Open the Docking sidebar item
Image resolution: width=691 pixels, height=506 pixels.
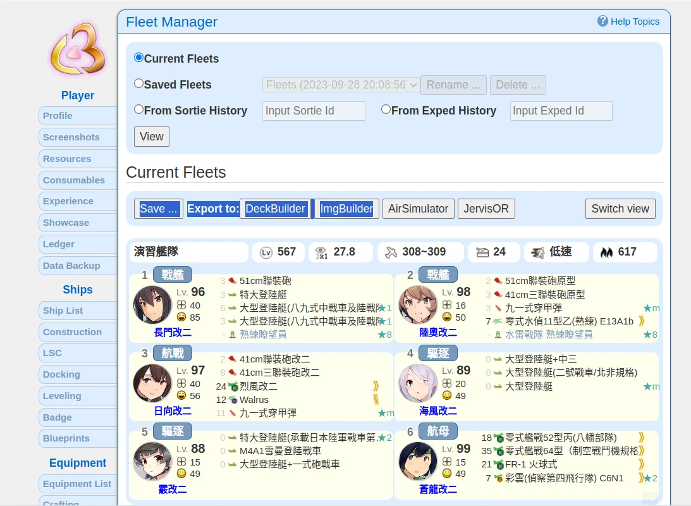point(78,374)
